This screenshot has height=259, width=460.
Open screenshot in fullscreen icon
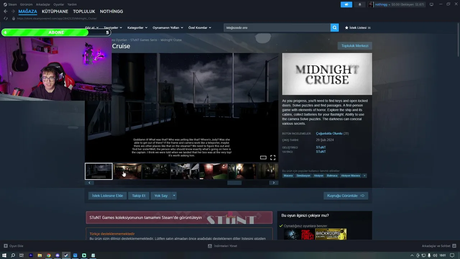point(273,158)
